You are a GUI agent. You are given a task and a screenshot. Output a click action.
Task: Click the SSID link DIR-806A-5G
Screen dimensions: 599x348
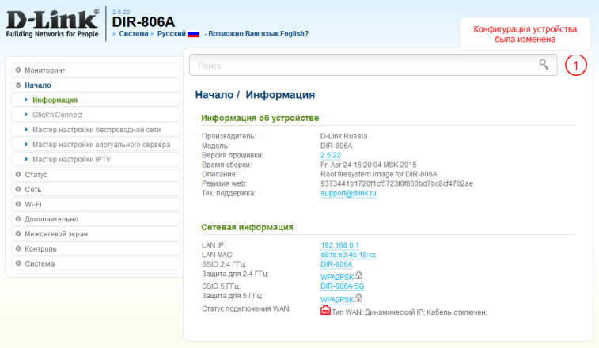[342, 286]
